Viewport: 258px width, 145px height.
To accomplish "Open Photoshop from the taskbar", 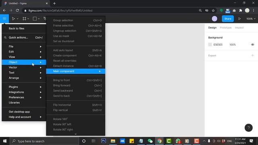I will coord(104,141).
